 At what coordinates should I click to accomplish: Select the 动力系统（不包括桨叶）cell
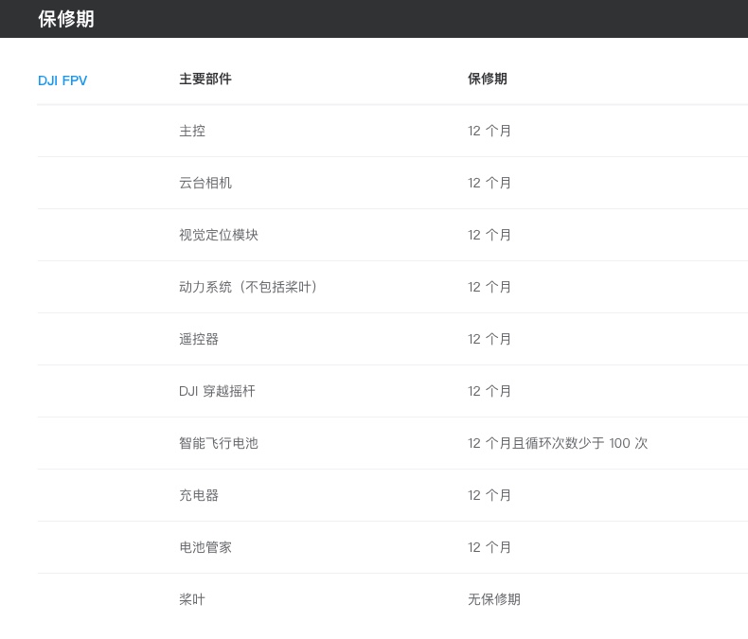point(248,287)
